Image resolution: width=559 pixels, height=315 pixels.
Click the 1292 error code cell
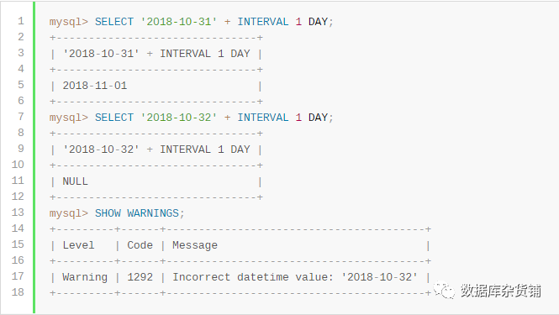click(140, 277)
